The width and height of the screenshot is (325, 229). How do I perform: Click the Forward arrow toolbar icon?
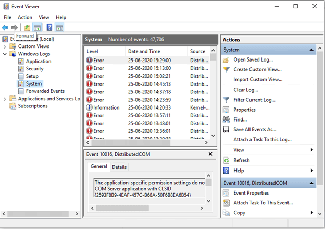14,28
